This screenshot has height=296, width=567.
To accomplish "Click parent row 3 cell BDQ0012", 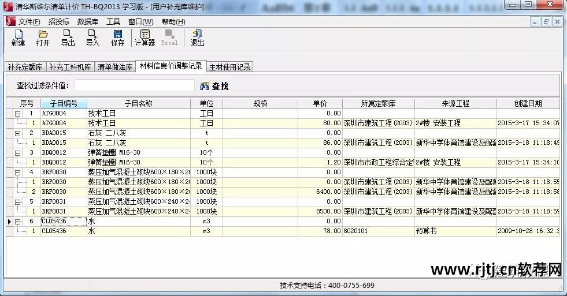I will coord(64,153).
